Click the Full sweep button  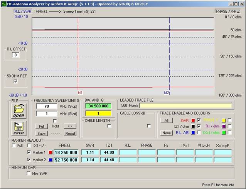pyautogui.click(x=40, y=126)
